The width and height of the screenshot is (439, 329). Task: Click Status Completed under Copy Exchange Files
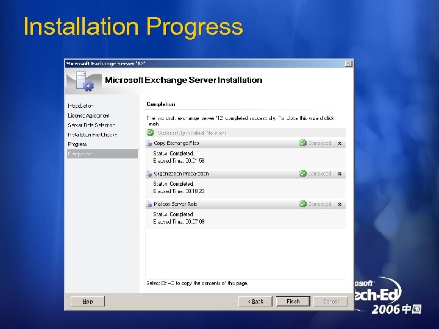pyautogui.click(x=173, y=154)
